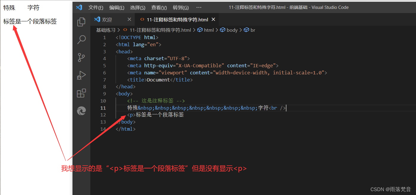Open the Run and Debug view
The height and width of the screenshot is (195, 416).
click(81, 76)
